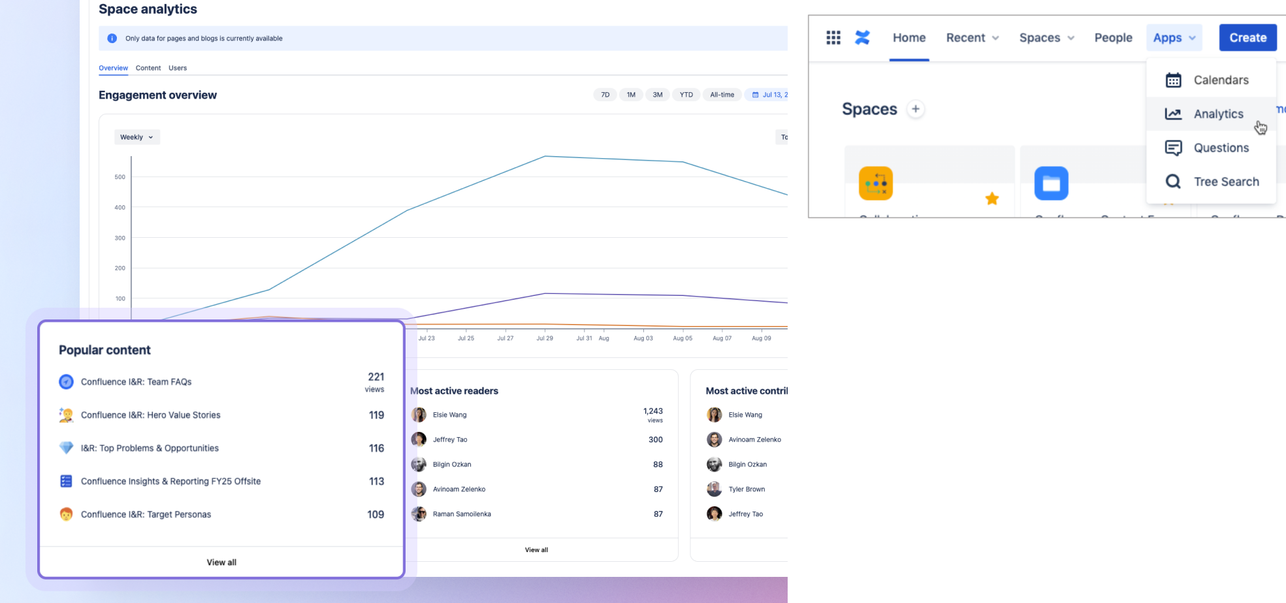
Task: Click View all under Most active readers
Action: click(x=536, y=550)
